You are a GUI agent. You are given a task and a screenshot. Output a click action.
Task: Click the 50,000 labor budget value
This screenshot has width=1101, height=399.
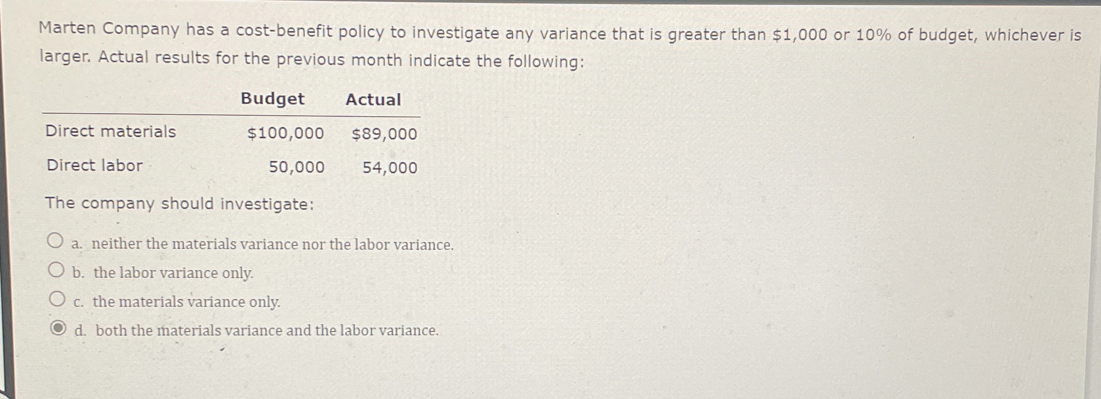tap(296, 167)
